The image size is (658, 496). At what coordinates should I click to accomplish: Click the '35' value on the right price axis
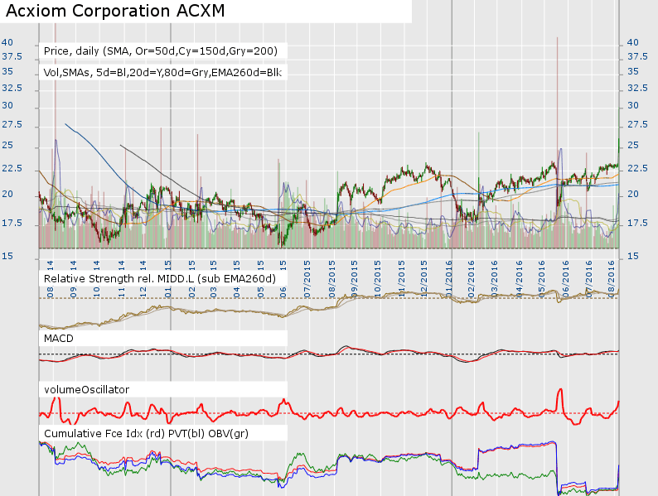(x=633, y=71)
